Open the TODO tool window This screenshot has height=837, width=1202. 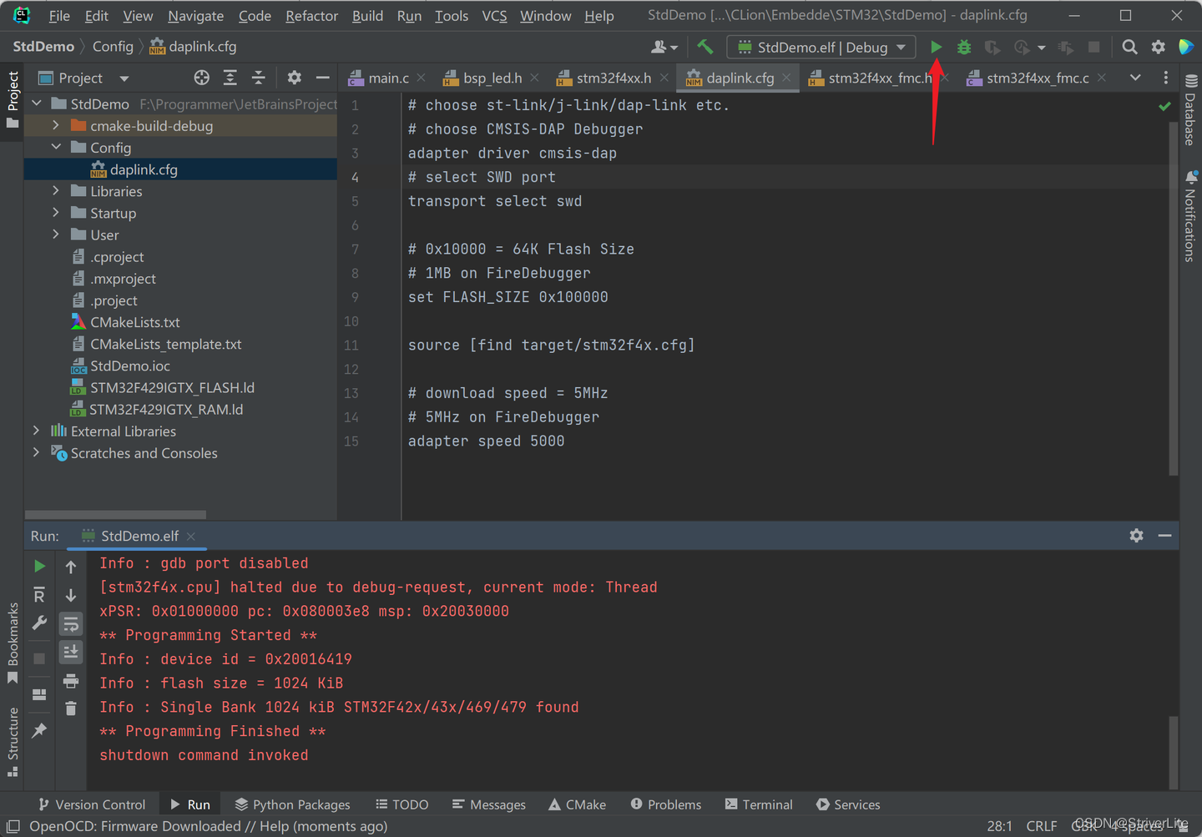coord(402,804)
